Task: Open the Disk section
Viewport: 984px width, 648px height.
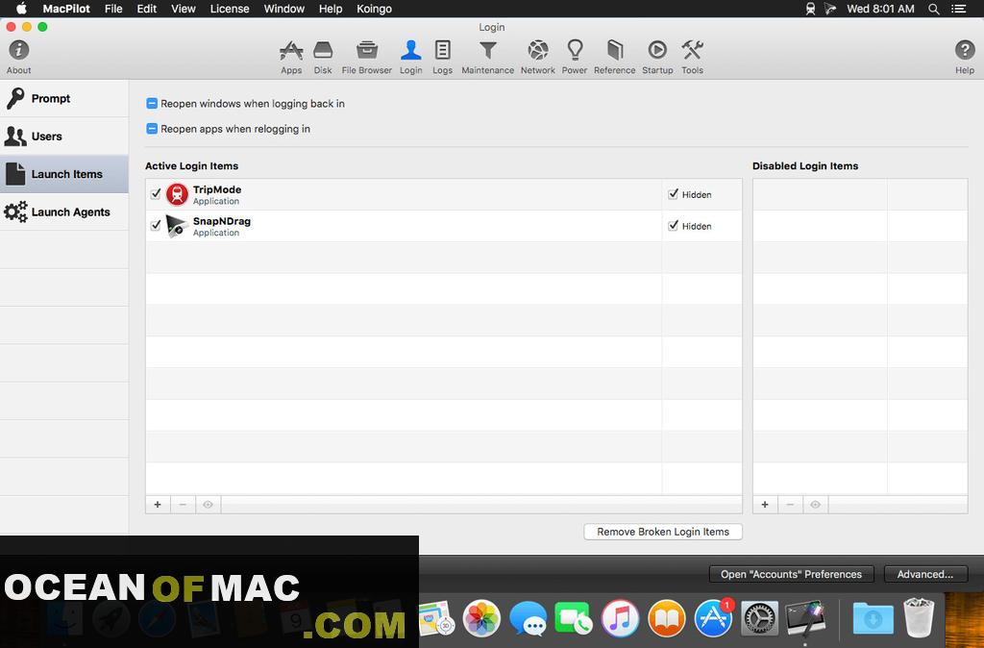Action: [323, 57]
